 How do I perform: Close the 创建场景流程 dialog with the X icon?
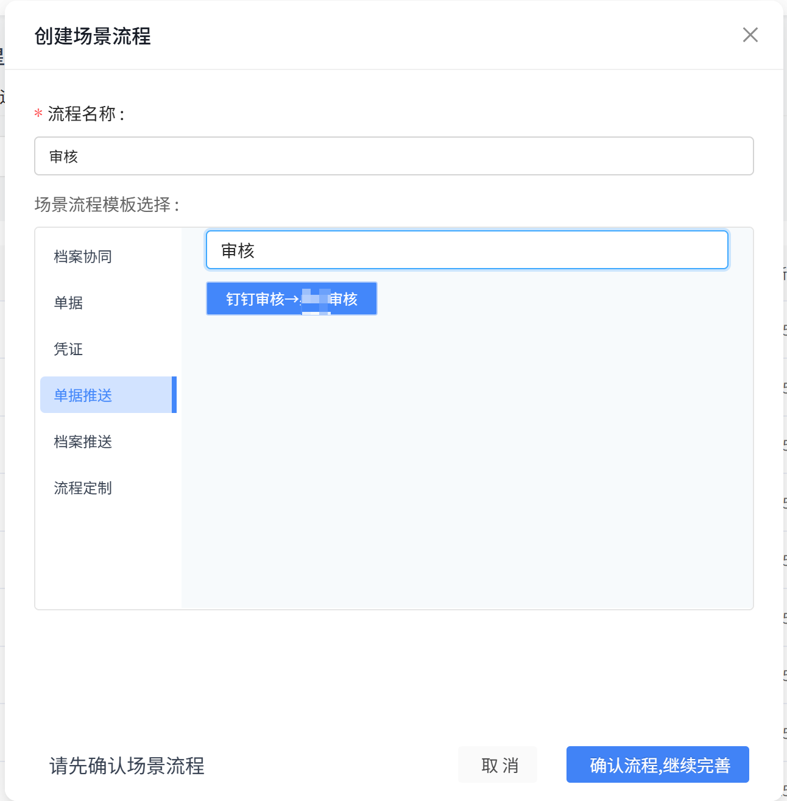(750, 35)
